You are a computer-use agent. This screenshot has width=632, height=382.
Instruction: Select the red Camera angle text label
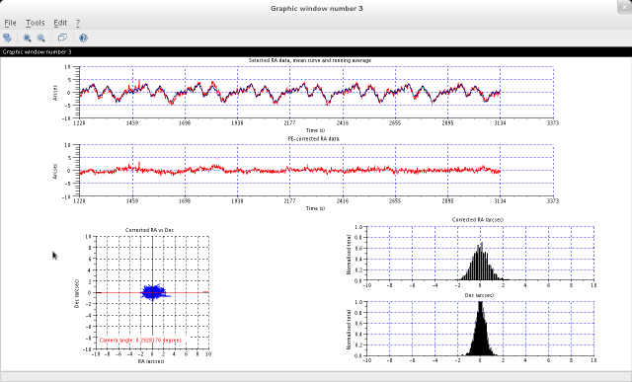click(x=140, y=341)
